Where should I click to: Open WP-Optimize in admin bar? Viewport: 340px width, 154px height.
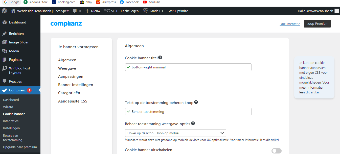[x=178, y=11]
